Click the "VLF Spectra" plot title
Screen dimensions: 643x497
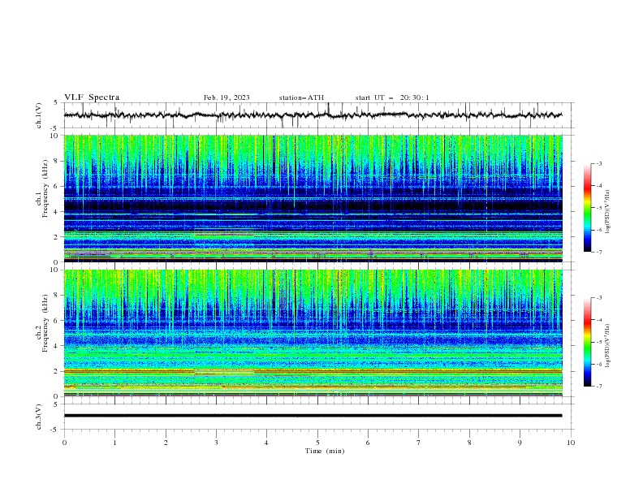92,97
